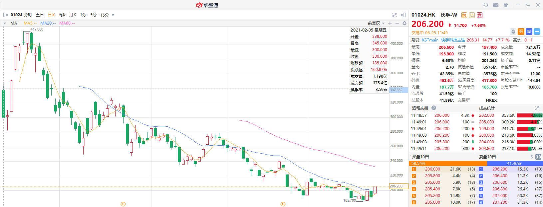543x207 pixels.
Task: Click the 417.800 high marker on chart
Action: coord(37,29)
